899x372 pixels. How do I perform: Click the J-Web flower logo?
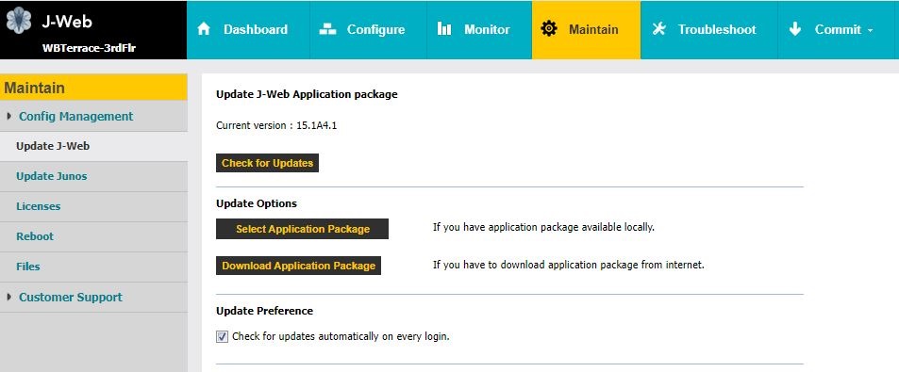(18, 21)
